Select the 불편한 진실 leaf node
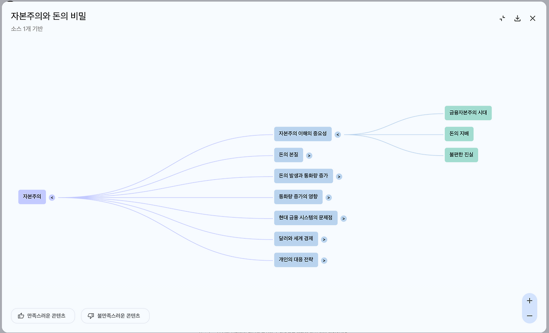The width and height of the screenshot is (549, 333). click(461, 155)
